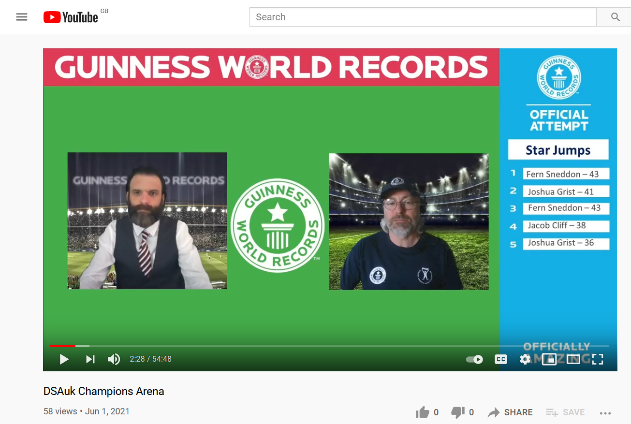
Task: Toggle closed captions on
Action: coord(500,359)
